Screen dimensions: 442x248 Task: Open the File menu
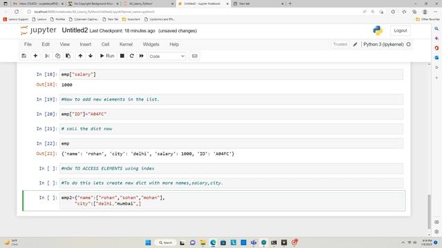click(28, 44)
